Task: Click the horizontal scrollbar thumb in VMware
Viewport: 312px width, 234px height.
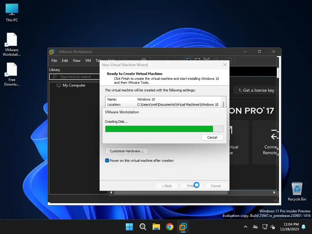Action: tap(171, 193)
